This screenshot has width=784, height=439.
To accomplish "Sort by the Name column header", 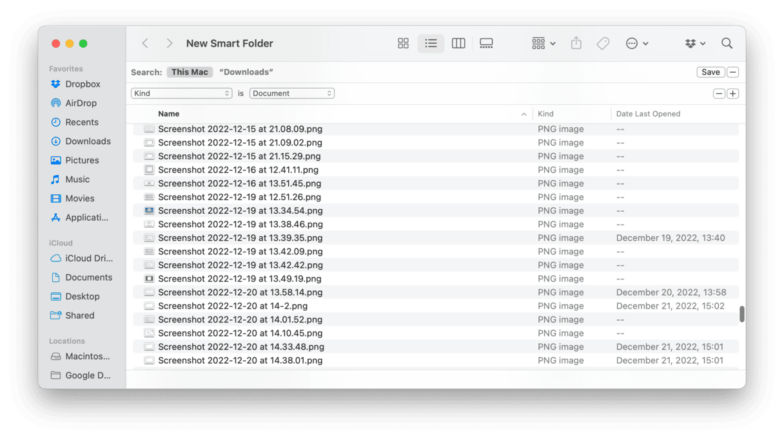I will tap(169, 114).
